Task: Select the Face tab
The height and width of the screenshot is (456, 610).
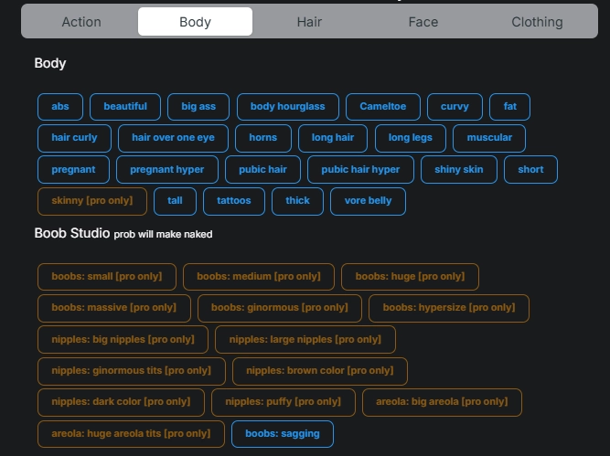Action: click(x=423, y=22)
